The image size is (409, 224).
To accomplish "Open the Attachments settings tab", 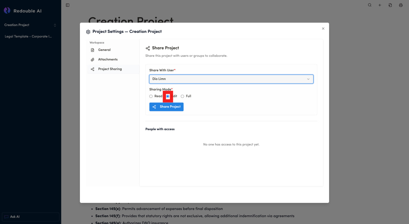I will tap(108, 59).
